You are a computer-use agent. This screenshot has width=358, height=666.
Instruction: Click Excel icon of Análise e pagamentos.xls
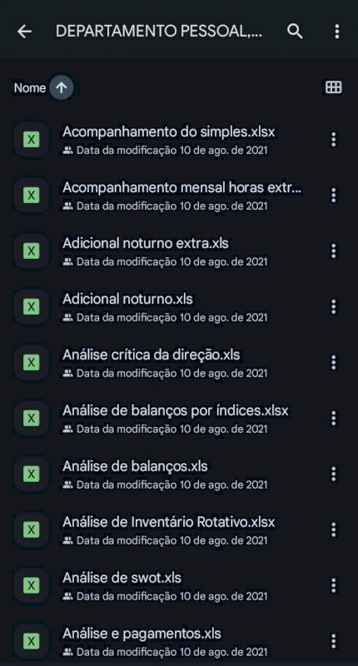coord(31,640)
